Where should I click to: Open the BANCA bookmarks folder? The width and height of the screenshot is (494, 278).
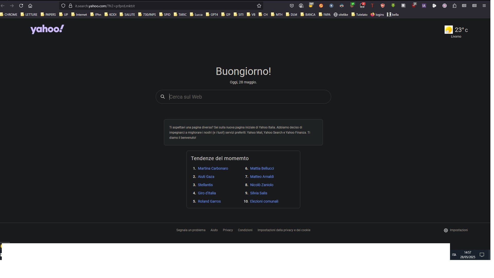(308, 15)
